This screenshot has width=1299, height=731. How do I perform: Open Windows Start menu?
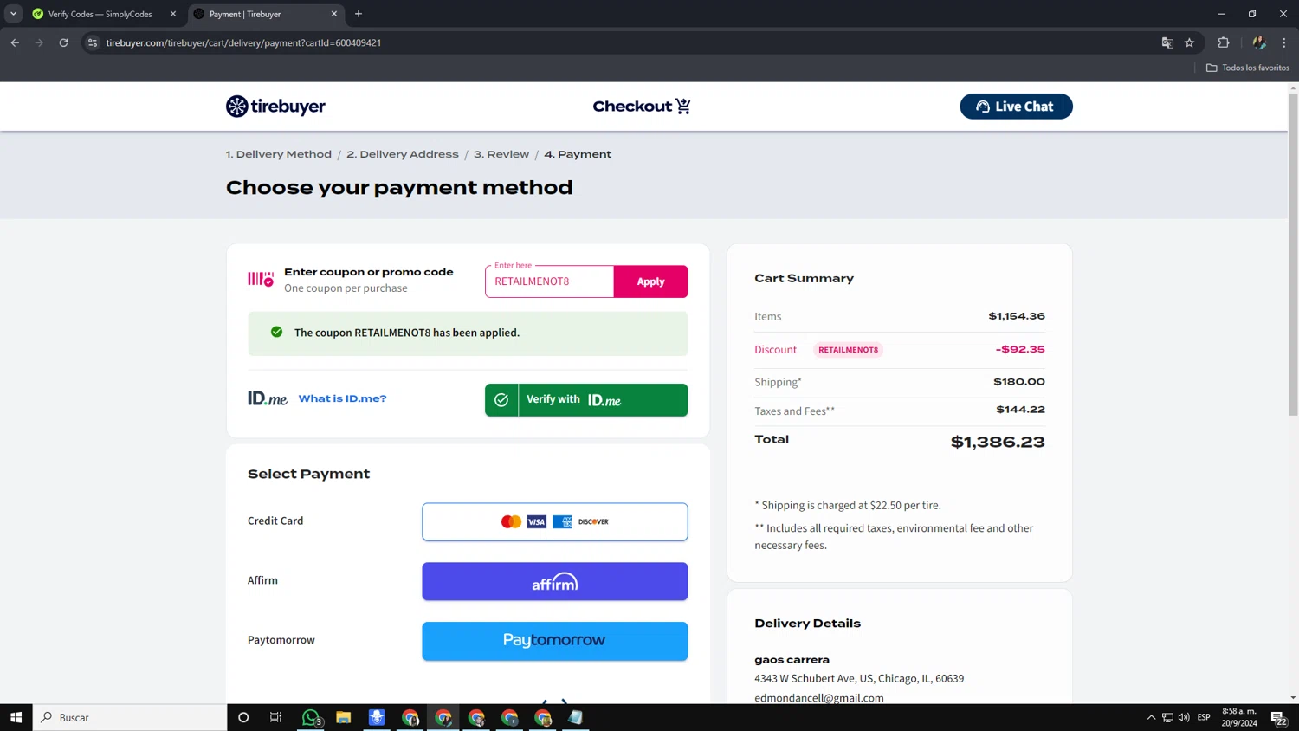tap(16, 717)
